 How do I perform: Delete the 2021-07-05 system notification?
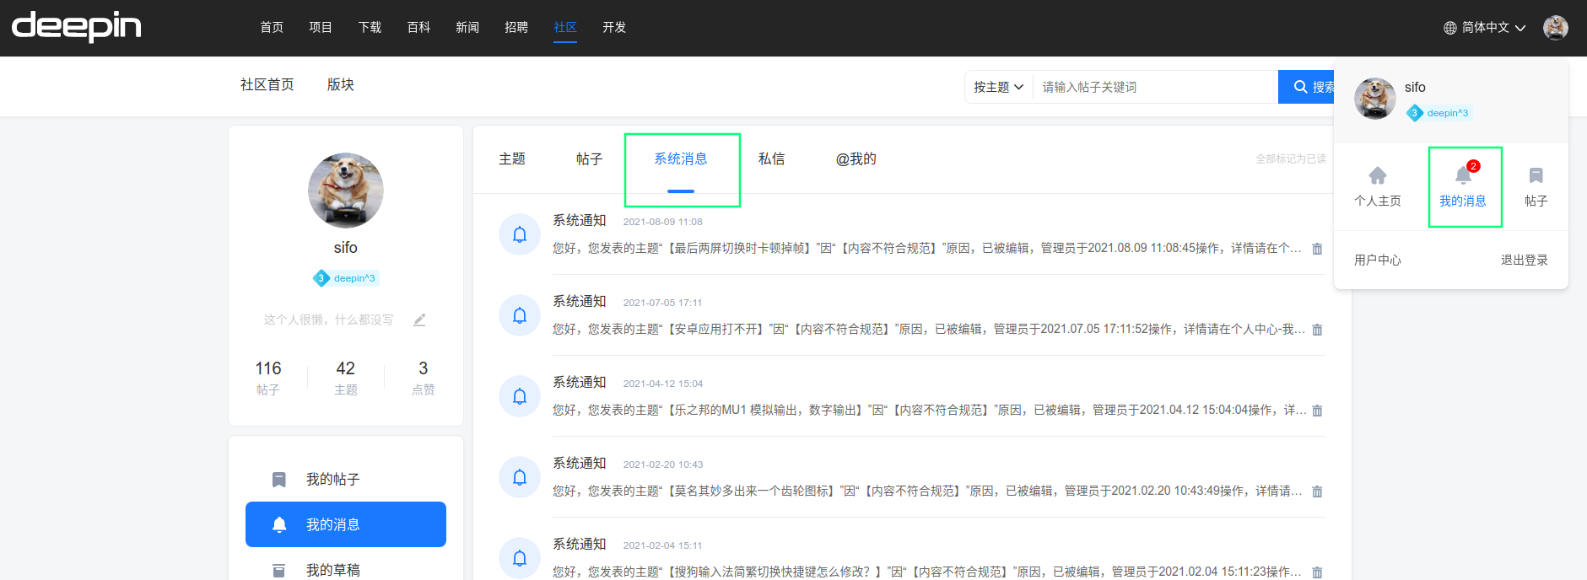pyautogui.click(x=1317, y=330)
